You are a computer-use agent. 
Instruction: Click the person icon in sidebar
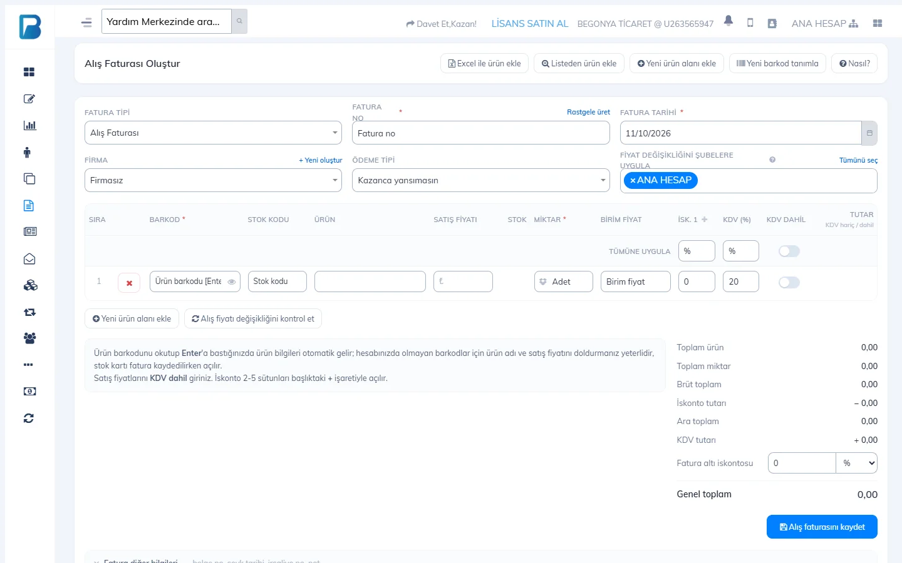click(27, 152)
